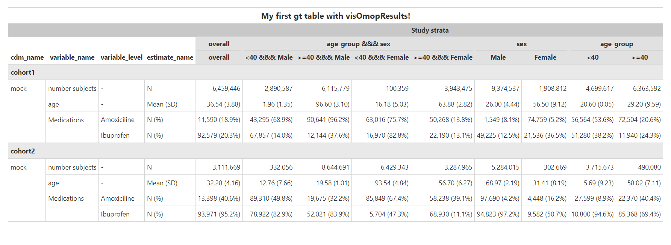This screenshot has width=671, height=245.
Task: Click the 'age_group &&& sex' spanner header
Action: click(x=358, y=44)
